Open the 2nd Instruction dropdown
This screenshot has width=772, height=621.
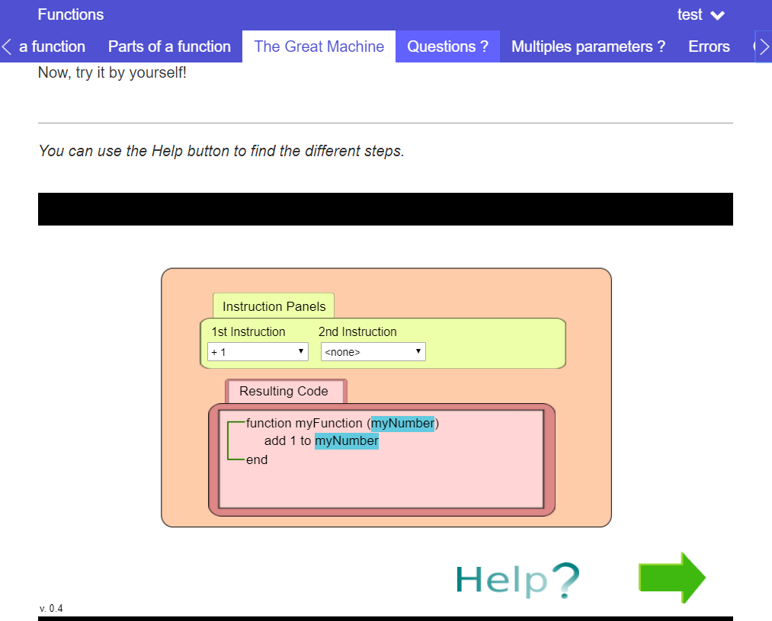pyautogui.click(x=373, y=352)
